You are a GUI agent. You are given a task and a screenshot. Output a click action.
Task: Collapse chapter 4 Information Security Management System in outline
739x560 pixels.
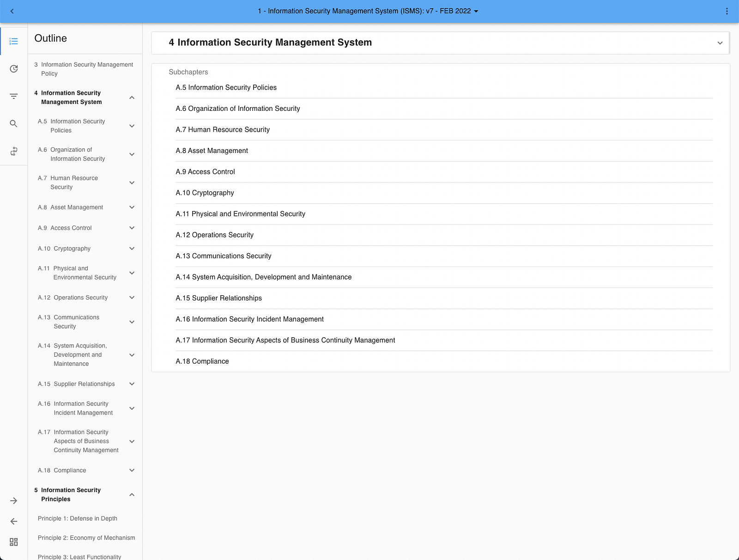pos(132,97)
